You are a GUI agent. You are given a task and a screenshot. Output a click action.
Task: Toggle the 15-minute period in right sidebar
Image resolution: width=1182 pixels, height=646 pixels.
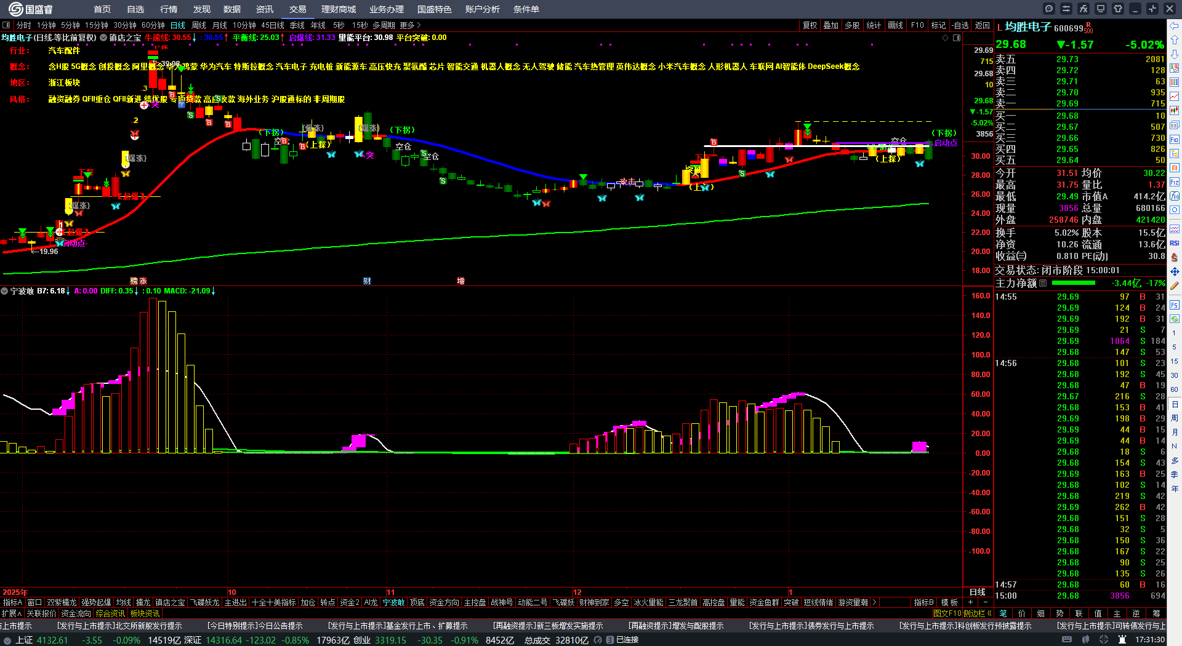point(1175,361)
